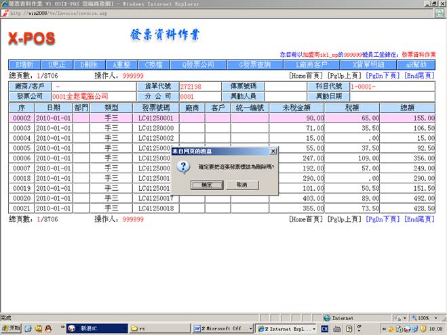Click the D刪除 delete toolbar button

coord(90,64)
